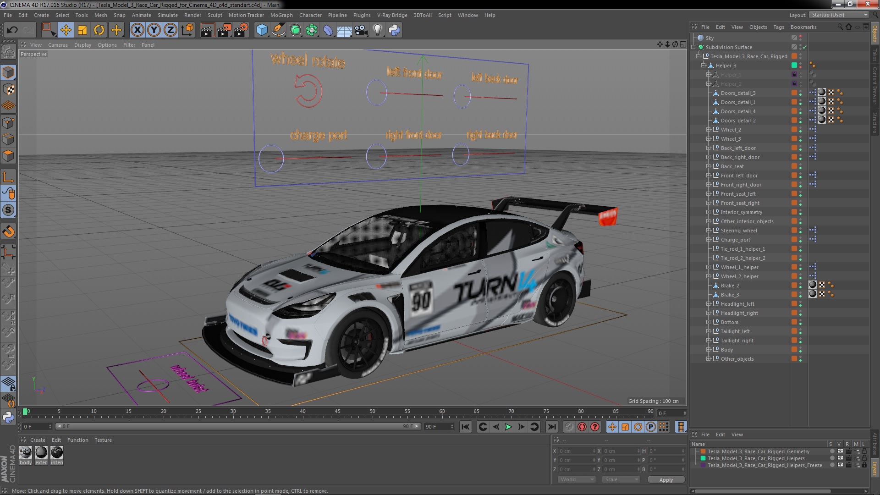The height and width of the screenshot is (495, 880).
Task: Select the exter material thumbnail
Action: pyautogui.click(x=41, y=453)
